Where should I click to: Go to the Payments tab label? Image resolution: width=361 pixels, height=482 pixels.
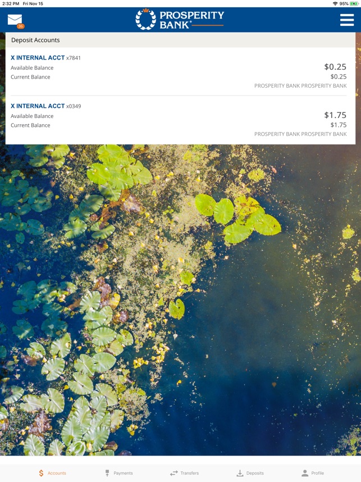(123, 473)
